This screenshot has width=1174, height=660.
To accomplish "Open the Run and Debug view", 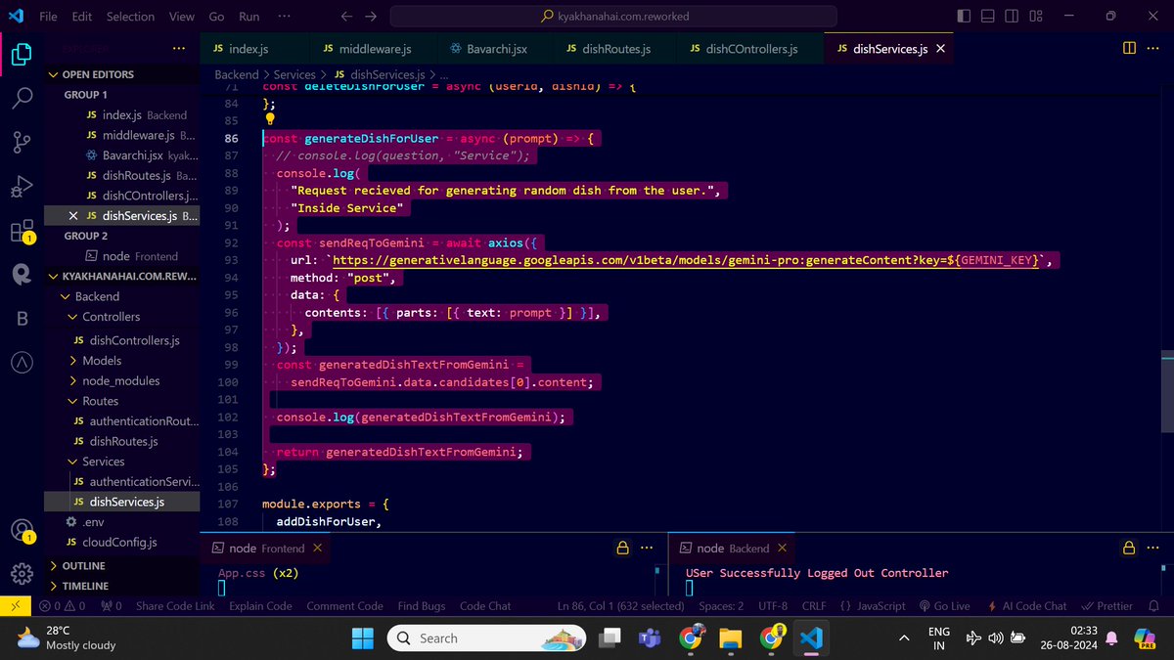I will (x=22, y=186).
